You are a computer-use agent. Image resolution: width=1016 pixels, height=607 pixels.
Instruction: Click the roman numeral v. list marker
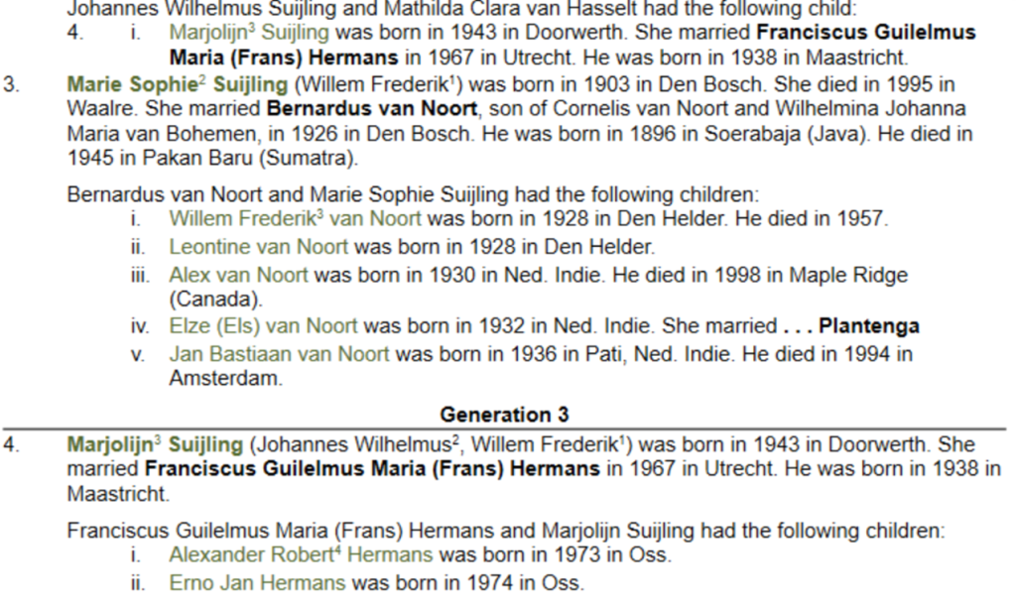pyautogui.click(x=137, y=354)
